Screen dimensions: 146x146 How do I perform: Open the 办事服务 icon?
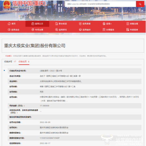104,30
